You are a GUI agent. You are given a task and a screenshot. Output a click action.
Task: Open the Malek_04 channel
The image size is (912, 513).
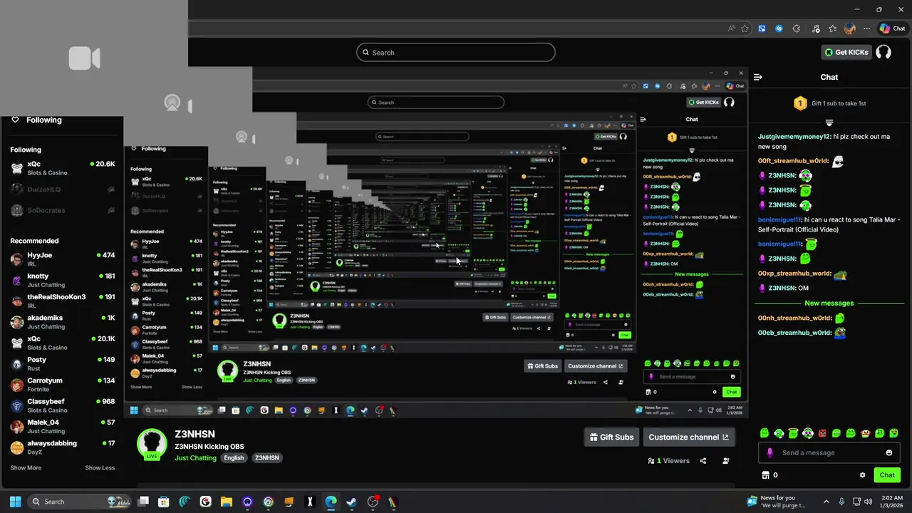click(62, 426)
